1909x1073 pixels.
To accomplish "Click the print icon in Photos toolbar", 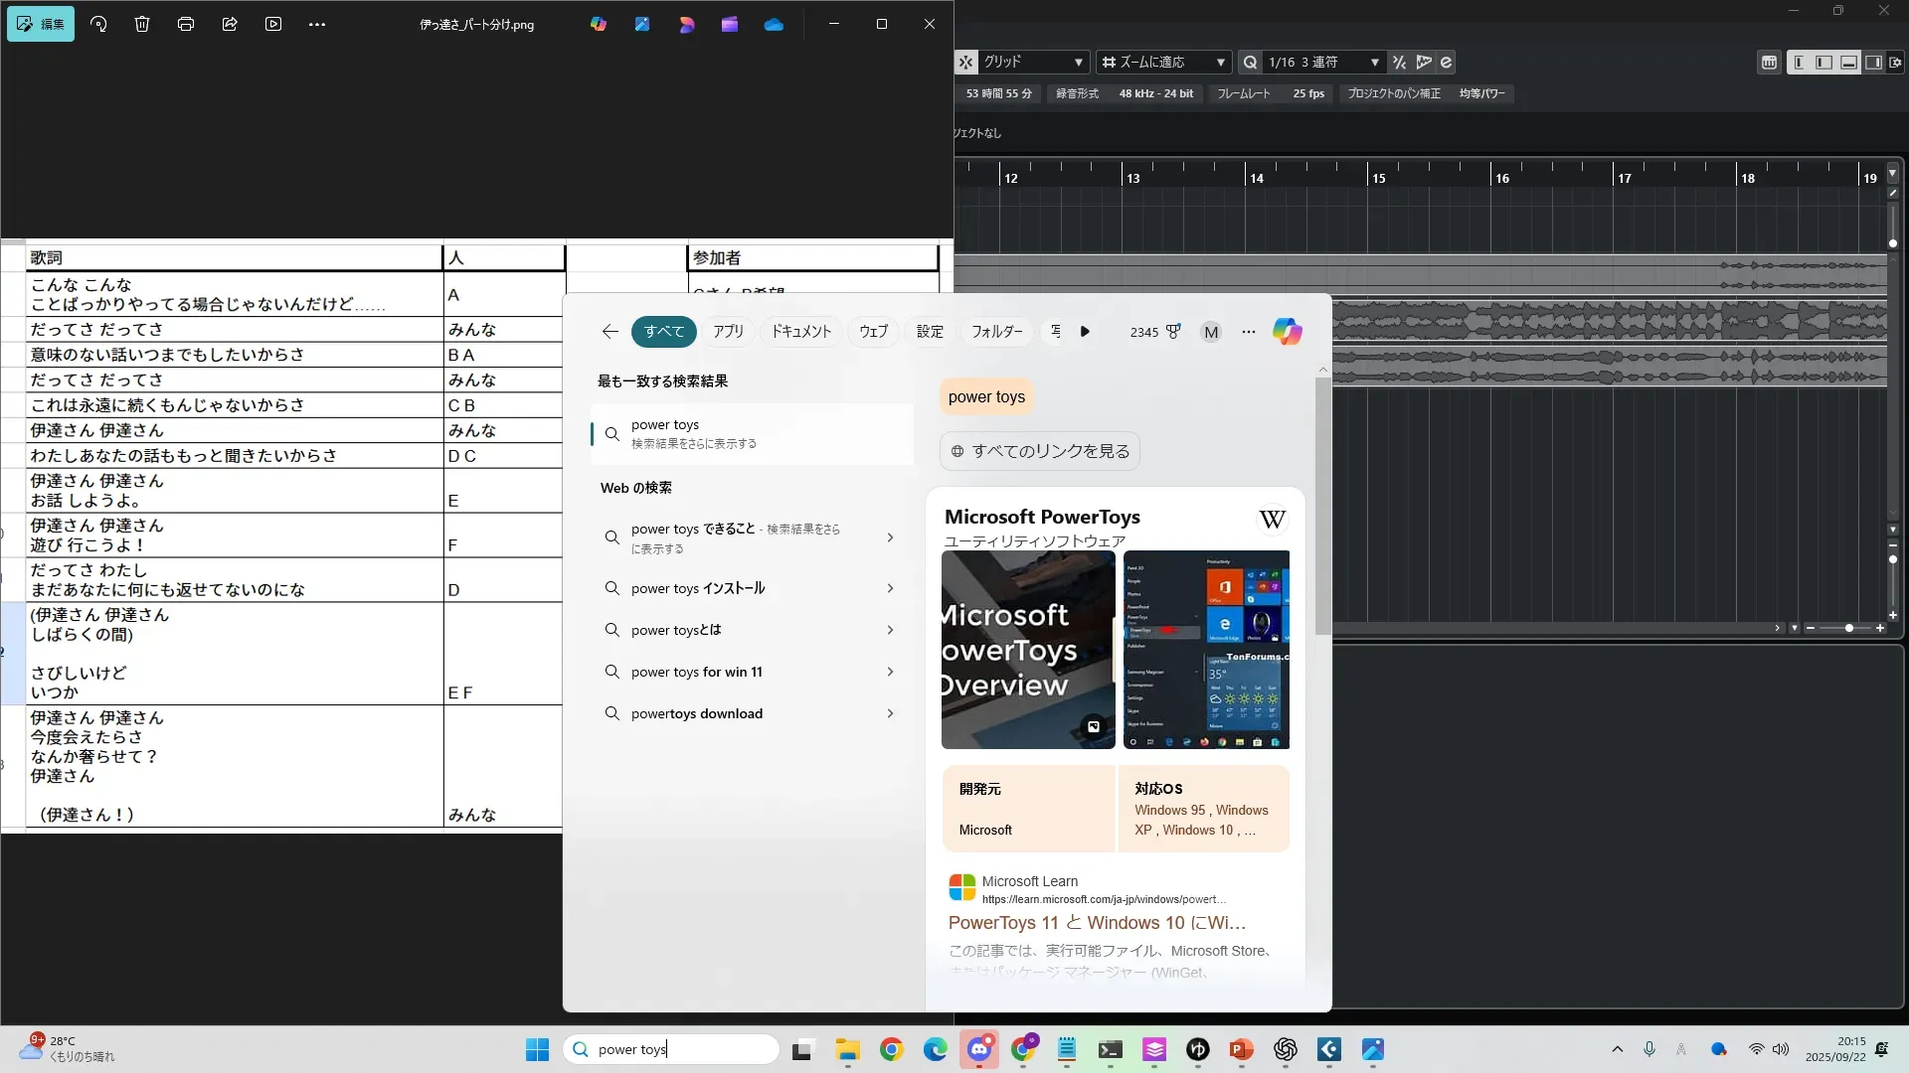I will point(186,24).
